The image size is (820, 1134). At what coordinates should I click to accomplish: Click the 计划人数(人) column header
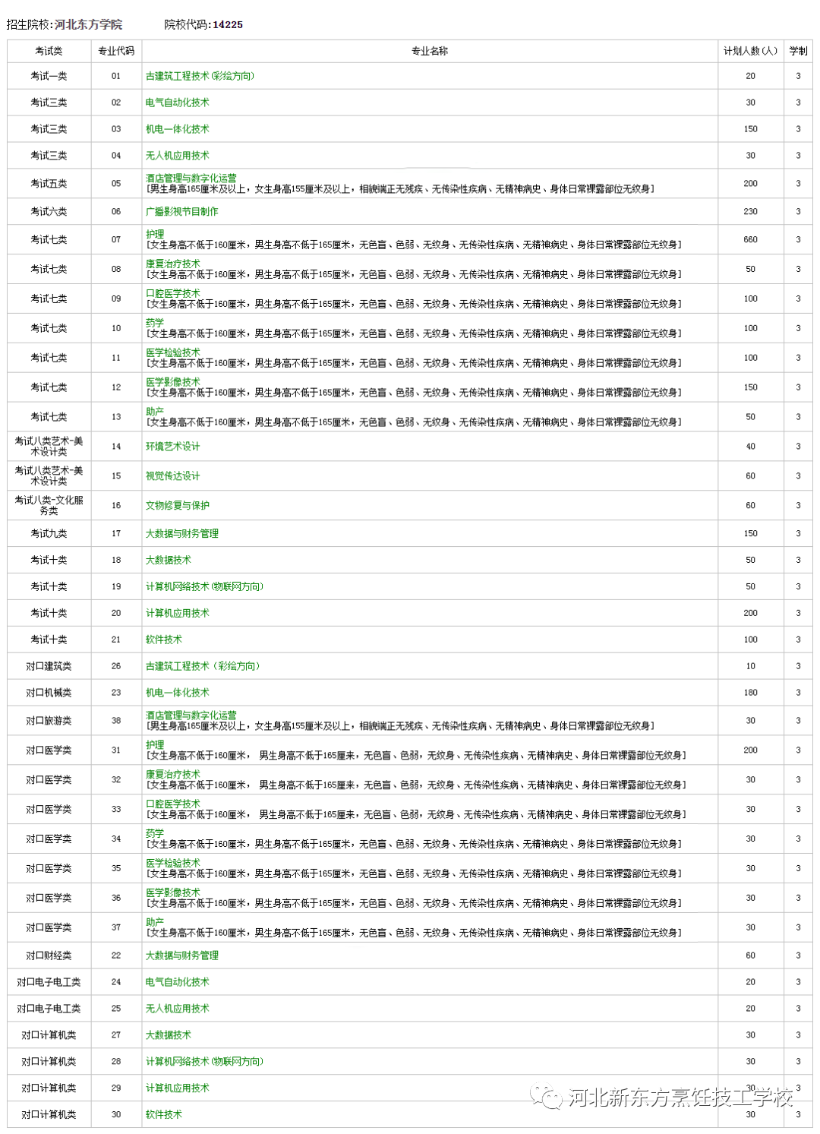[x=750, y=52]
